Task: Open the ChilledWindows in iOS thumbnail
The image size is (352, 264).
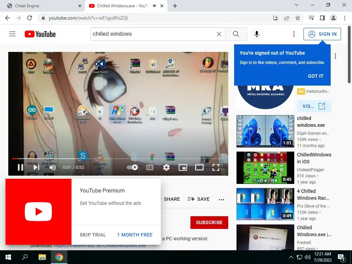Action: [x=265, y=168]
